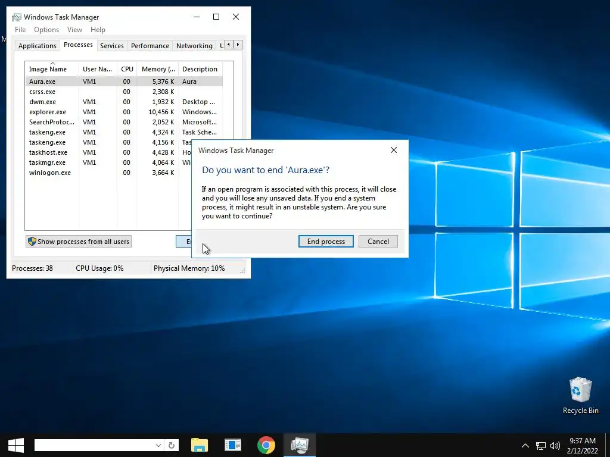Open the blue window app on taskbar
The height and width of the screenshot is (457, 610).
click(233, 445)
